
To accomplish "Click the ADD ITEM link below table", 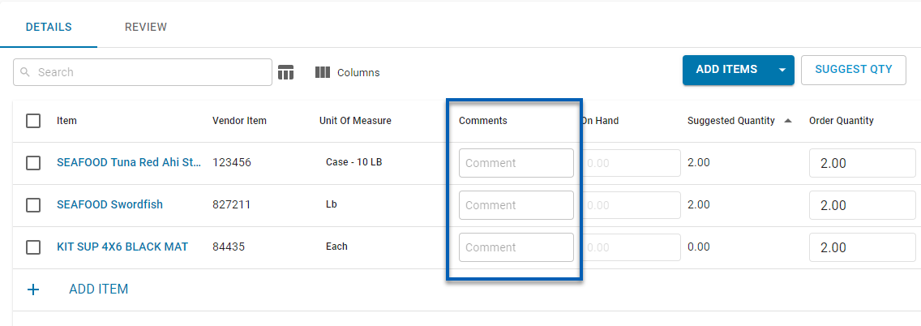I will click(x=99, y=289).
